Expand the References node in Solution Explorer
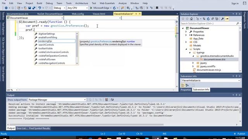 186,35
